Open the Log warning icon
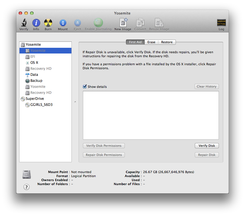 [x=221, y=23]
